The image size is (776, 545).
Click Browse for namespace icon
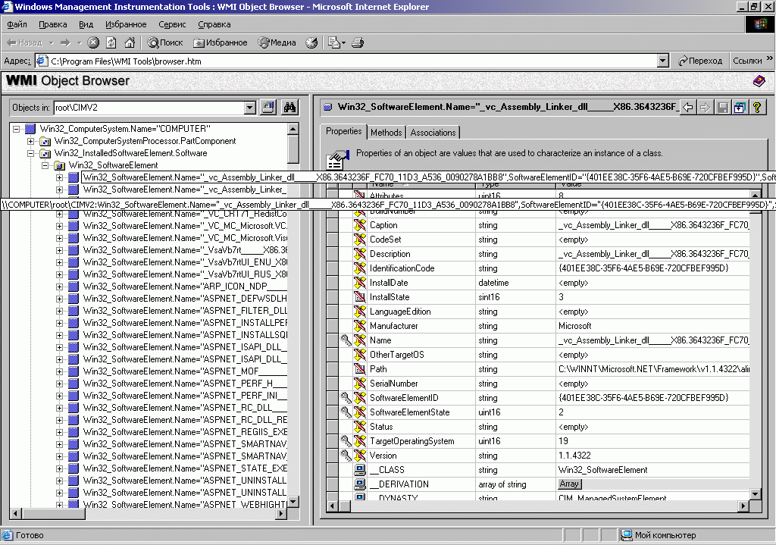coord(268,108)
